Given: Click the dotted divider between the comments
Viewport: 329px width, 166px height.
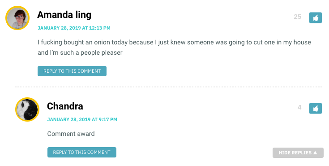Looking at the screenshot, I should (x=168, y=87).
